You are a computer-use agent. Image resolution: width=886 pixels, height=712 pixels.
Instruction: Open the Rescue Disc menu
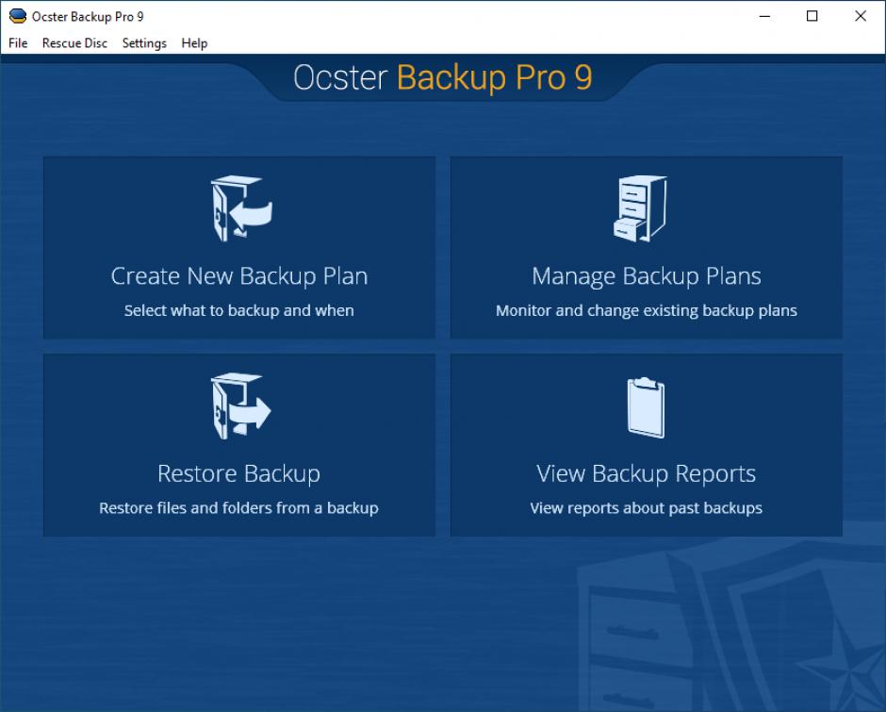pos(74,43)
